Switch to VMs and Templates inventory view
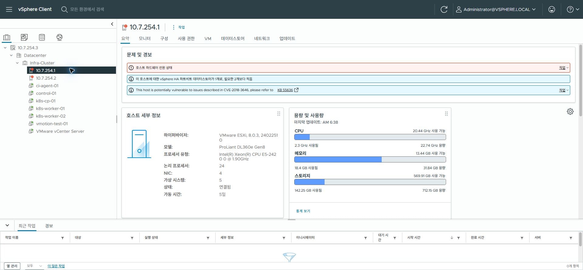 point(24,37)
